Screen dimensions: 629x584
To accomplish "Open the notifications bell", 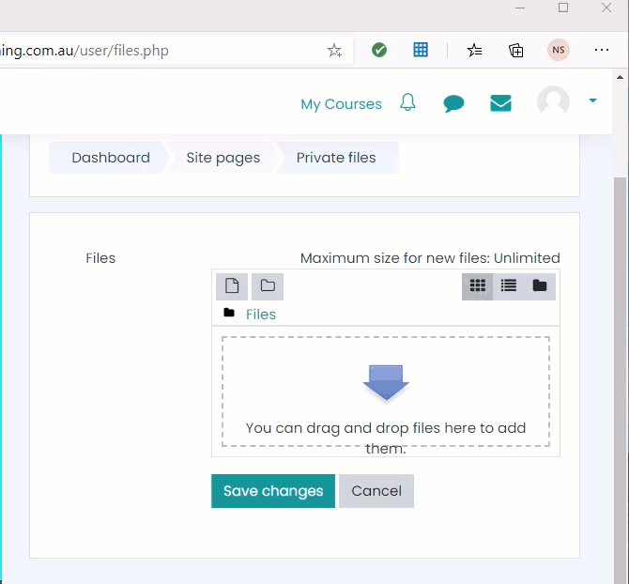I will tap(407, 102).
